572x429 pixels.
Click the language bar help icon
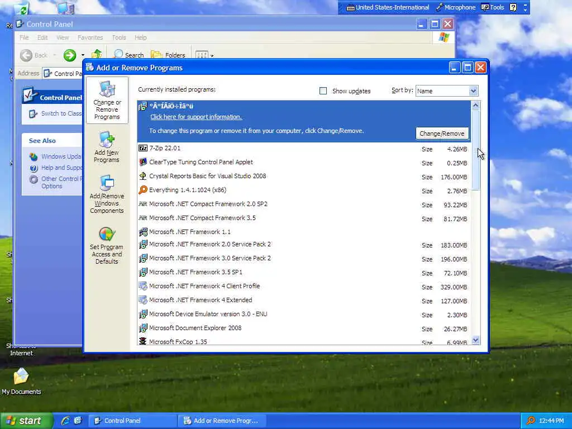[513, 7]
